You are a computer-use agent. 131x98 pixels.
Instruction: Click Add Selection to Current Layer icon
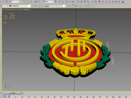[35, 6]
